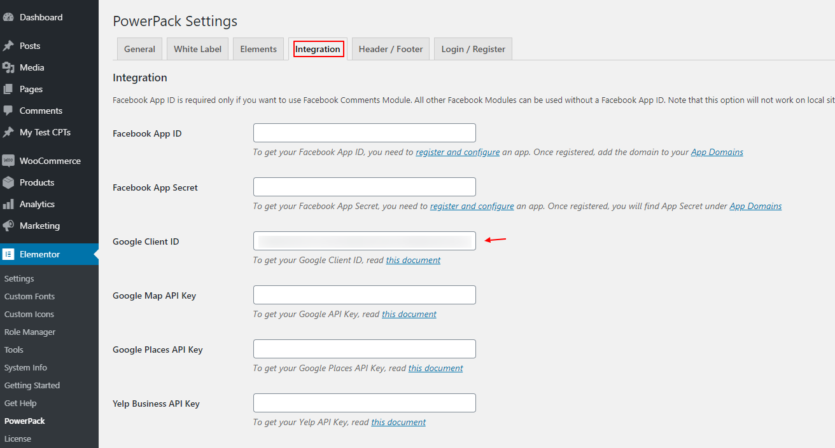Open the Yelp API documentation link
835x448 pixels.
pos(398,421)
